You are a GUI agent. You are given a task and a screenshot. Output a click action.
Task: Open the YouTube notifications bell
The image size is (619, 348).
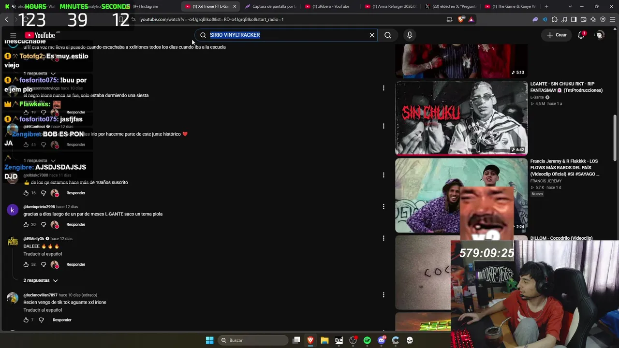[581, 35]
